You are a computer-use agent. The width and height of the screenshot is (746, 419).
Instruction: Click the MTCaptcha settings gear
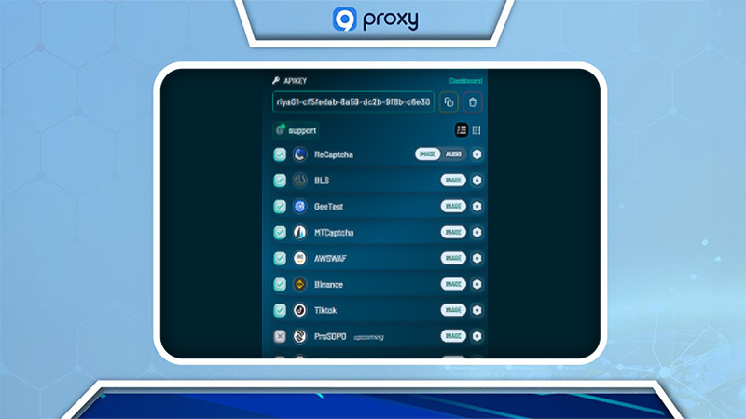(x=477, y=232)
